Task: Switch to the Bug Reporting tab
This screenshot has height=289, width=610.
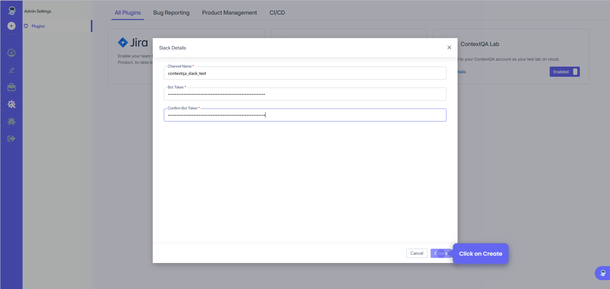Action: coord(171,13)
